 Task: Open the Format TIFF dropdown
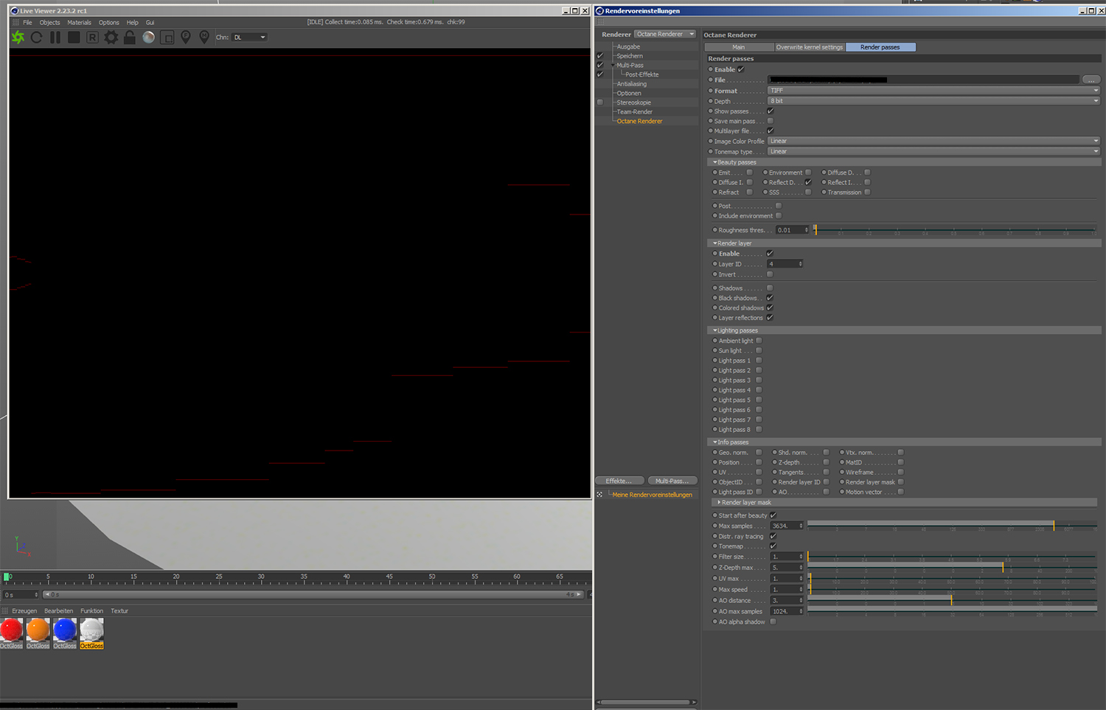tap(933, 91)
